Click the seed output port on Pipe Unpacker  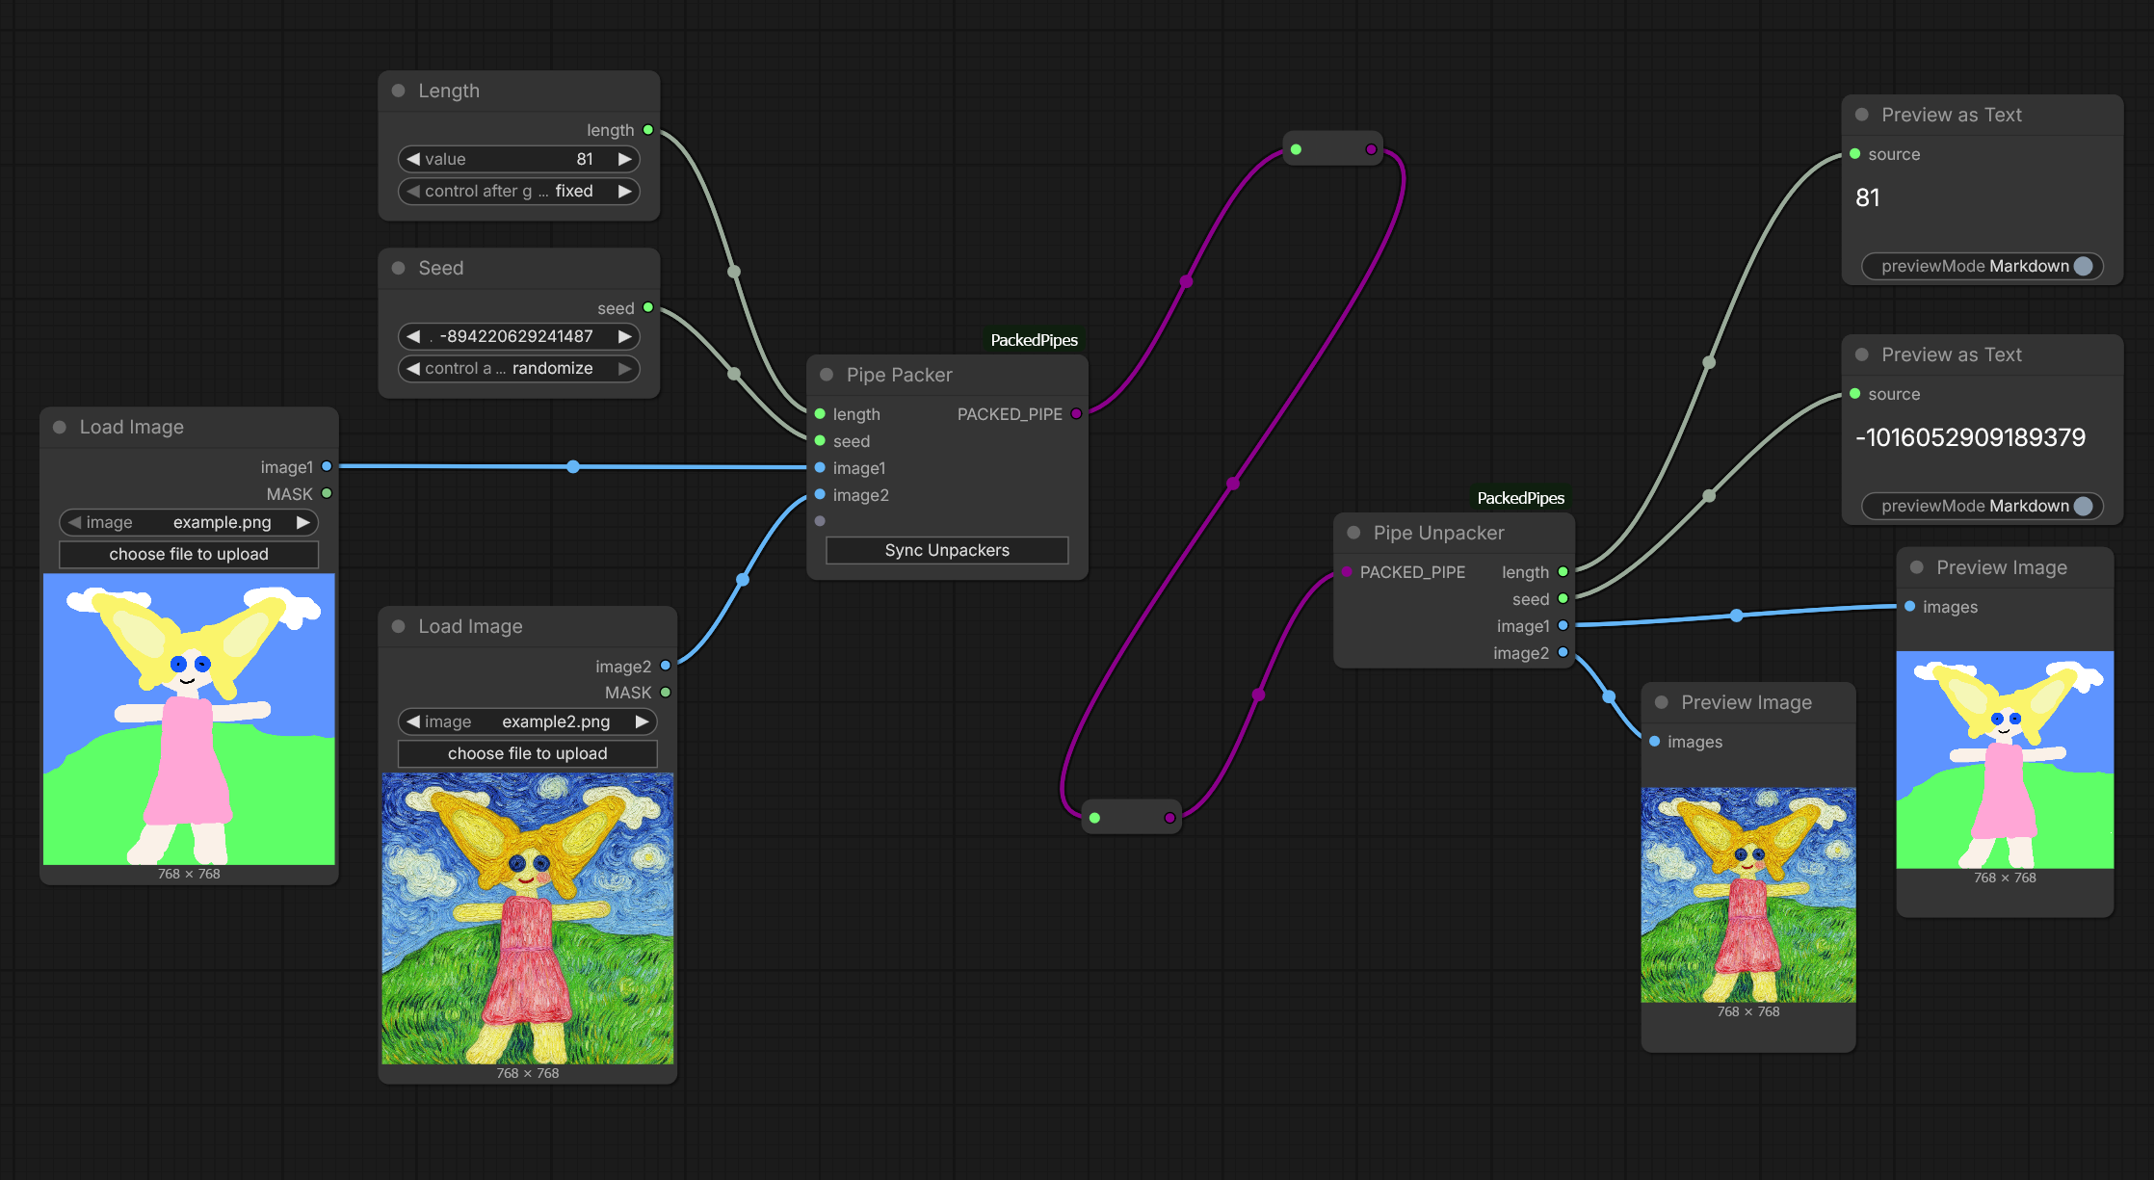1563,599
